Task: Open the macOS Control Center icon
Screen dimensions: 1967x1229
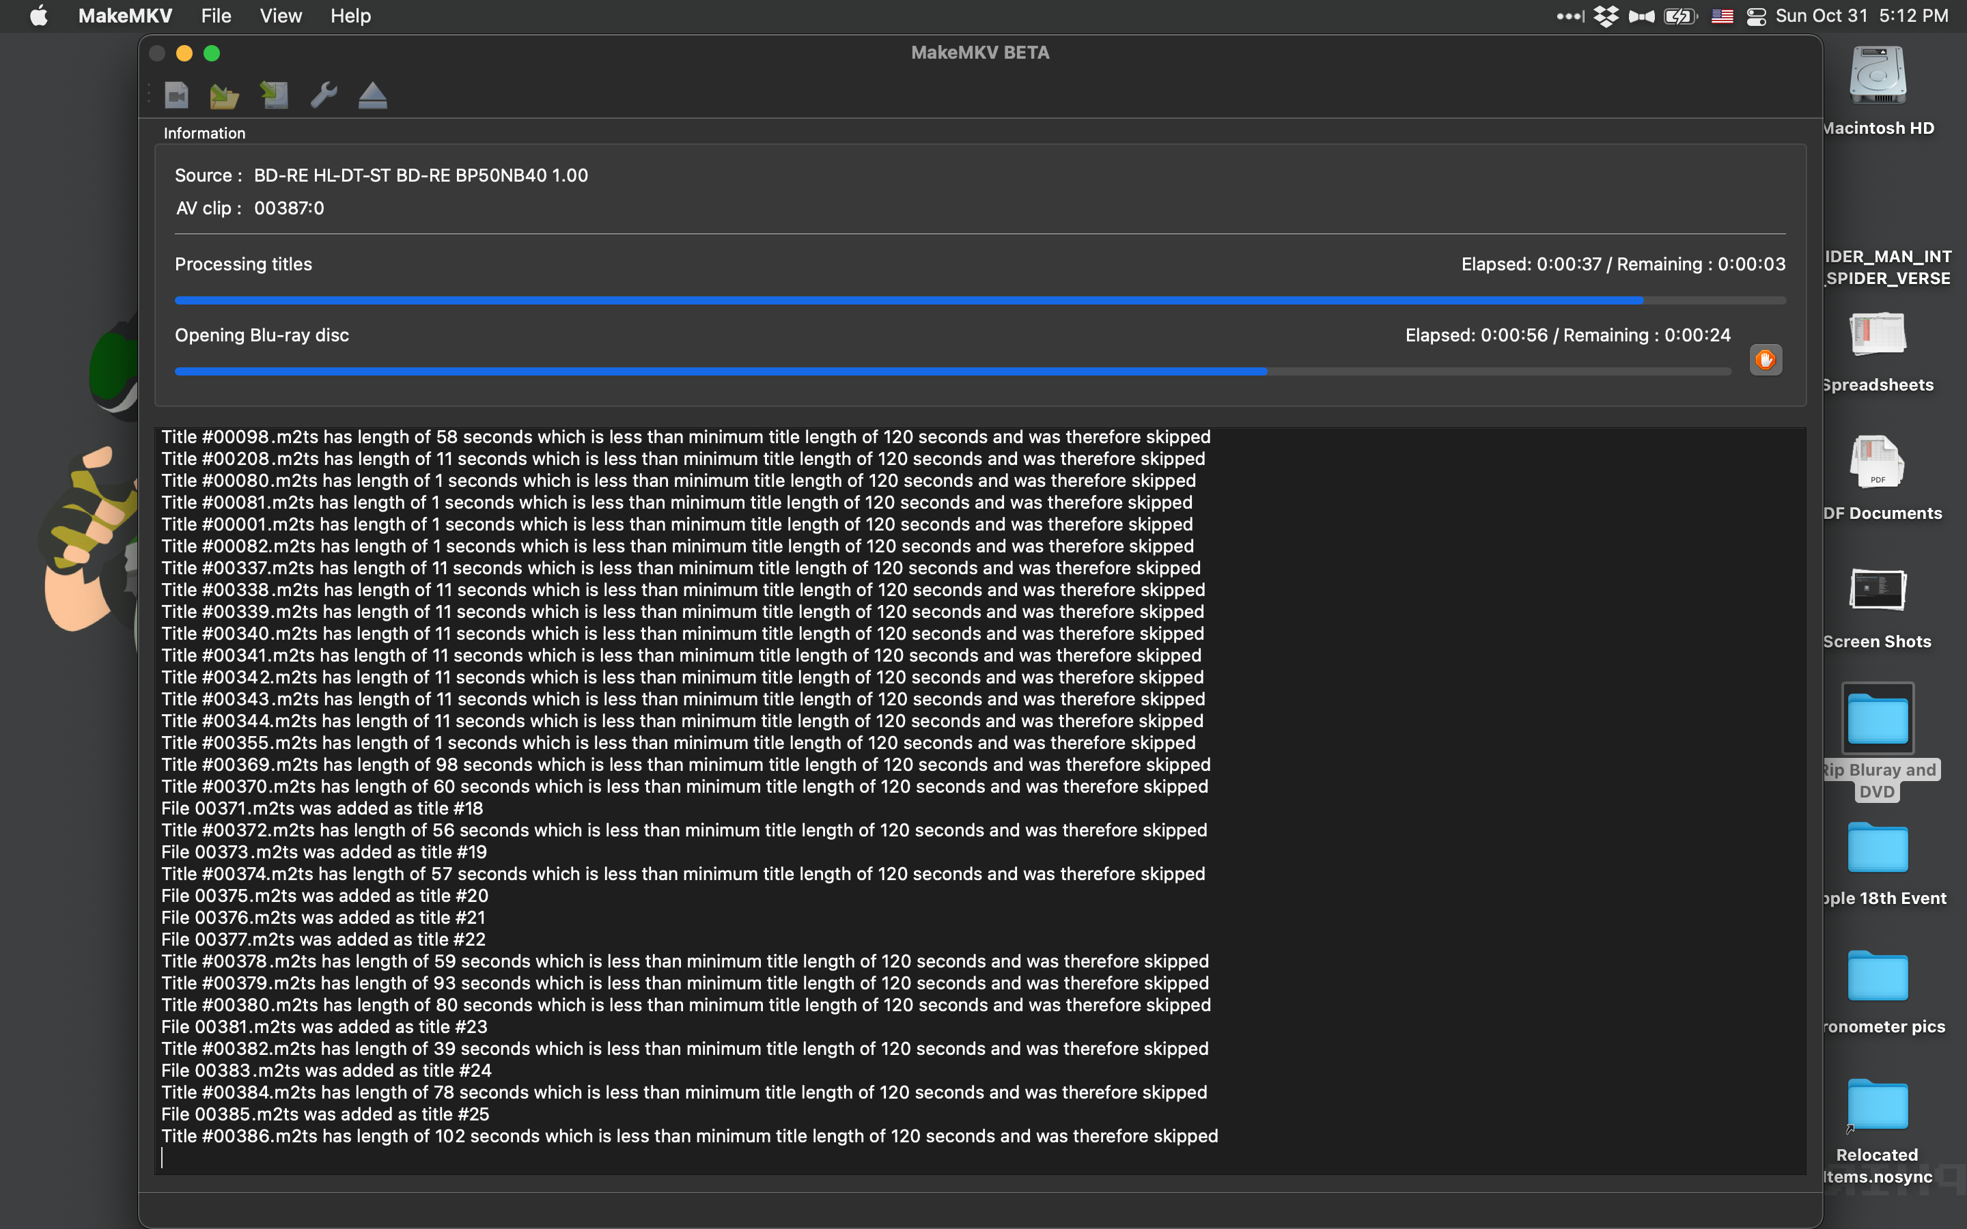Action: pyautogui.click(x=1756, y=16)
